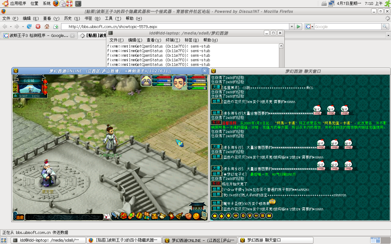This screenshot has width=391, height=244.
Task: Click NPC 袁天罡 in game scene
Action: click(48, 174)
